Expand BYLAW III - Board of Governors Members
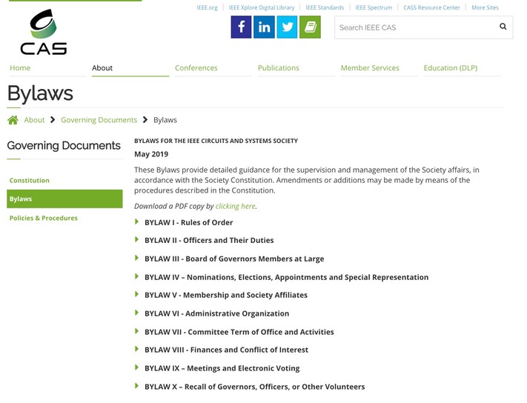Image resolution: width=527 pixels, height=403 pixels. (234, 259)
